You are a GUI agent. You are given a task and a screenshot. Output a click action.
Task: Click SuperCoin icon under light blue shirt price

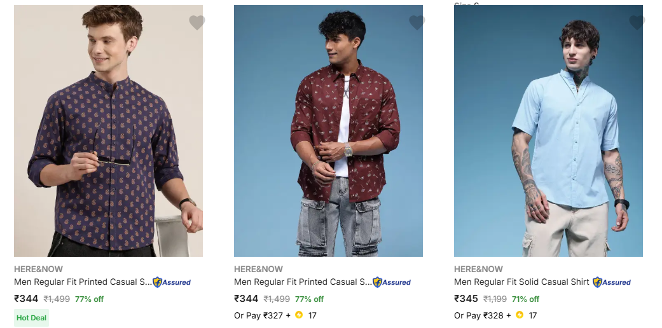520,315
